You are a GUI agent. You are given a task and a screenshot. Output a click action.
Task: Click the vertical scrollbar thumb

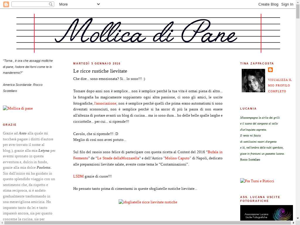coord(298,11)
